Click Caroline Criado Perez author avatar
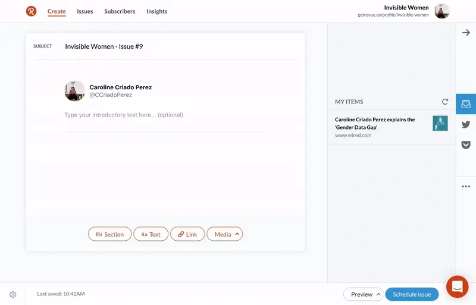The image size is (476, 305). (75, 91)
